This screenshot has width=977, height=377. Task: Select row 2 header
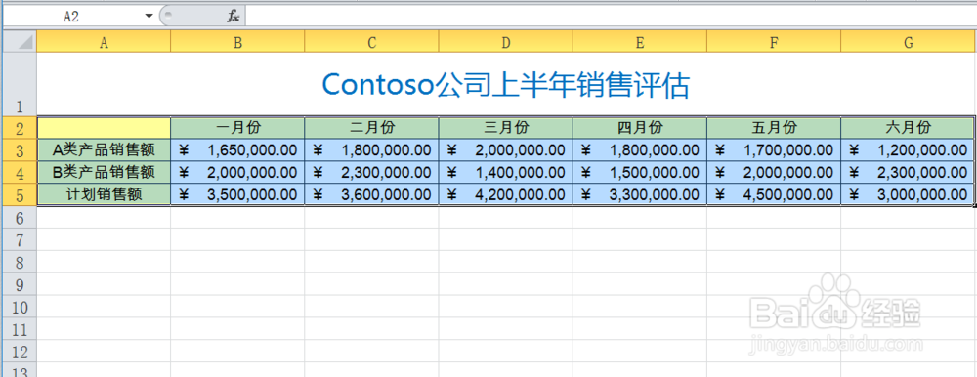pos(20,128)
